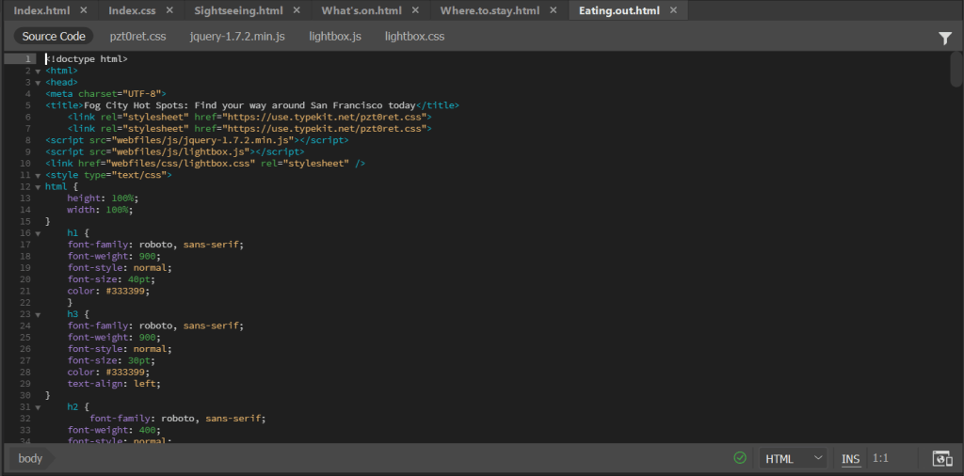This screenshot has height=476, width=964.
Task: Collapse the html tag on line 2
Action: coord(38,71)
